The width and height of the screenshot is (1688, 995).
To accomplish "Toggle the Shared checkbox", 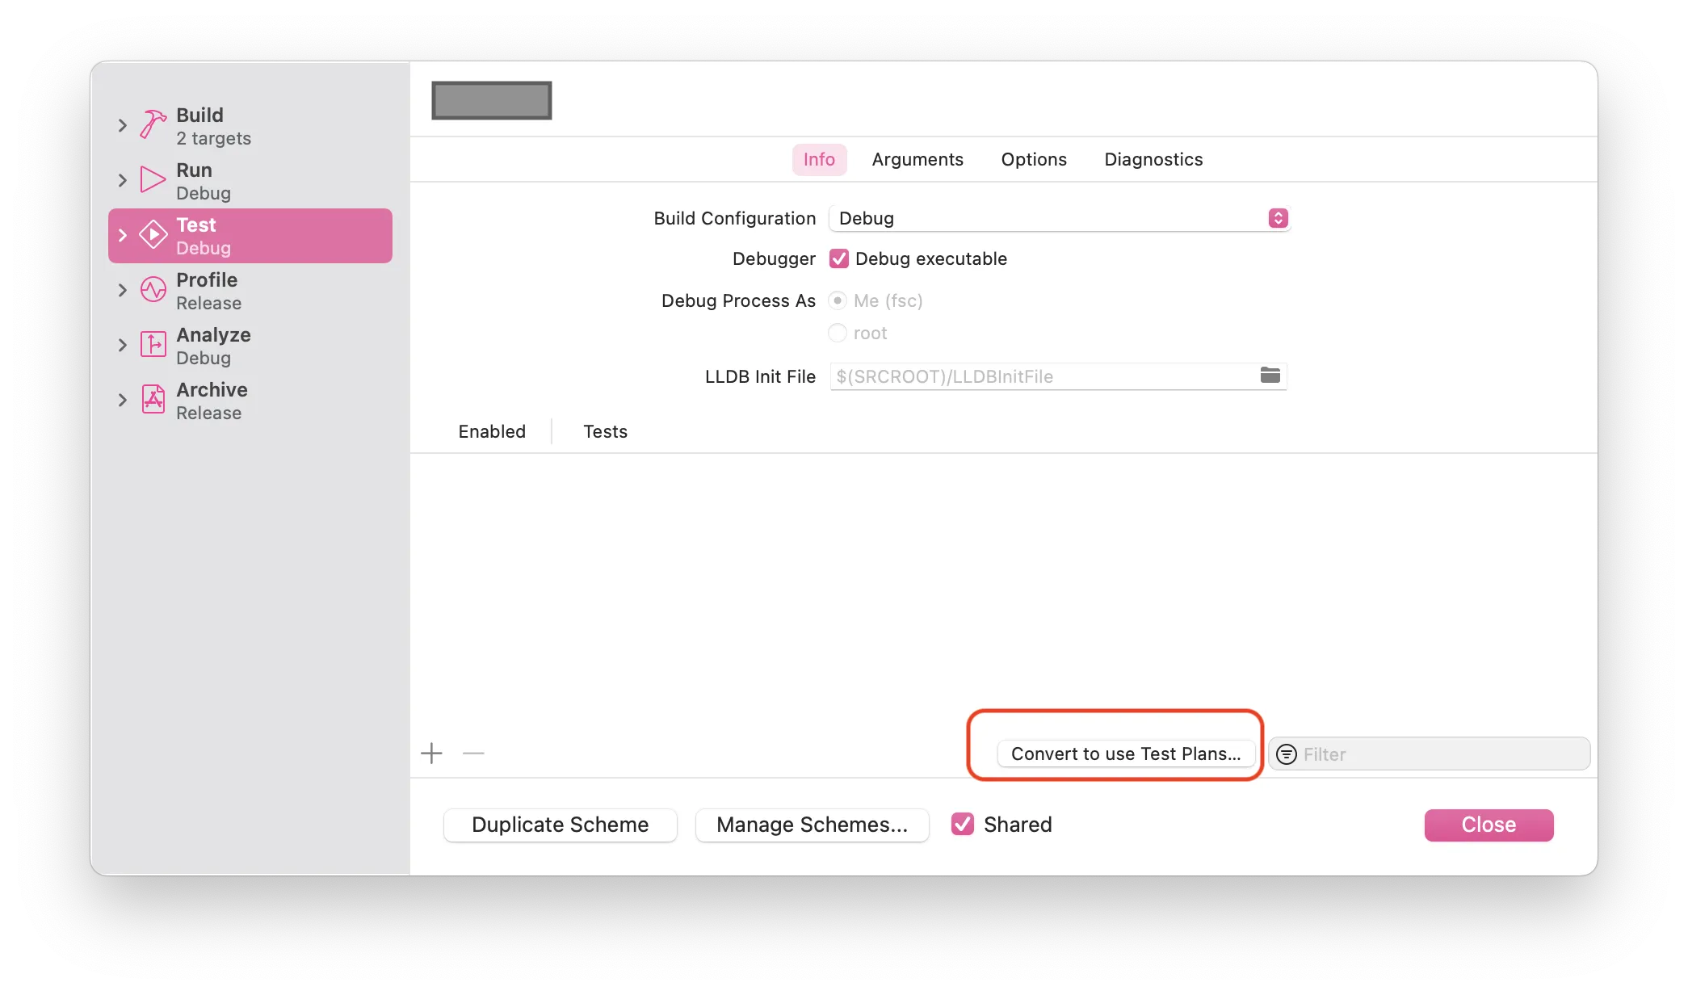I will click(962, 824).
